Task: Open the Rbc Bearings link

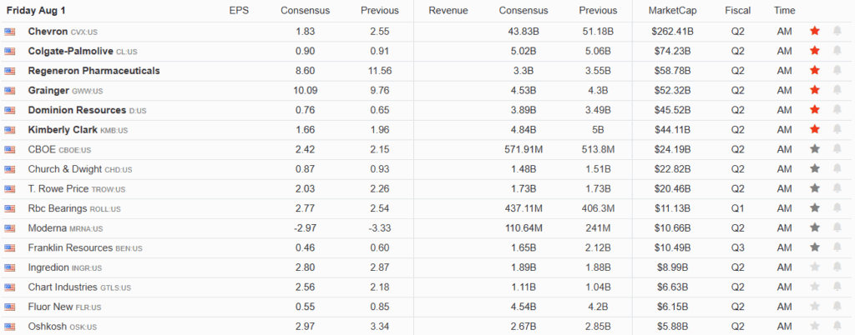Action: pyautogui.click(x=58, y=208)
